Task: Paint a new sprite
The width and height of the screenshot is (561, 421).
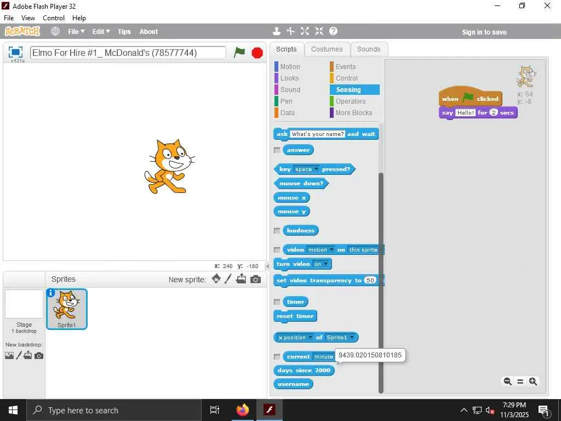Action: click(x=228, y=279)
